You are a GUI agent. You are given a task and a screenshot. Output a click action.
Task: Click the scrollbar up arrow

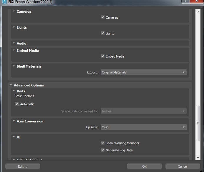(x=198, y=12)
